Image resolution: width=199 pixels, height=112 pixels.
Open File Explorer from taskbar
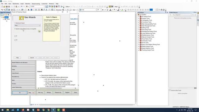(x=7, y=110)
